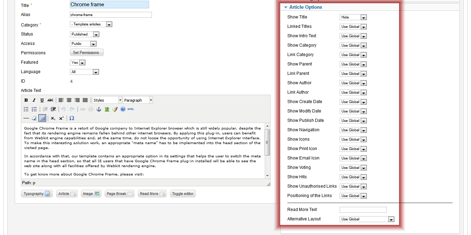This screenshot has width=471, height=235.
Task: Center align the text
Action: click(x=69, y=100)
